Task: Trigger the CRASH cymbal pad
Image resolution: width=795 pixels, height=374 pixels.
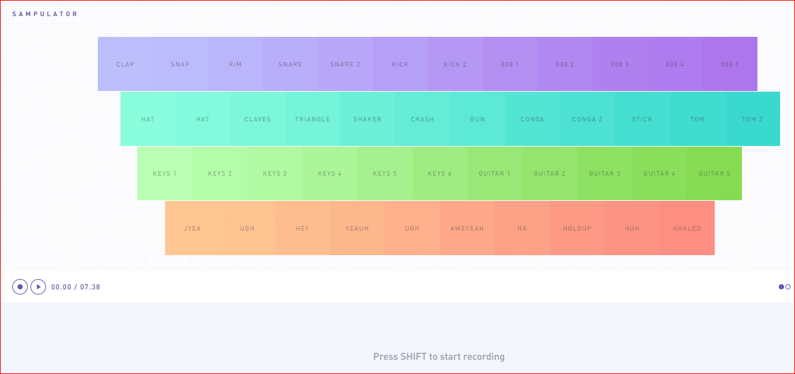Action: click(422, 119)
